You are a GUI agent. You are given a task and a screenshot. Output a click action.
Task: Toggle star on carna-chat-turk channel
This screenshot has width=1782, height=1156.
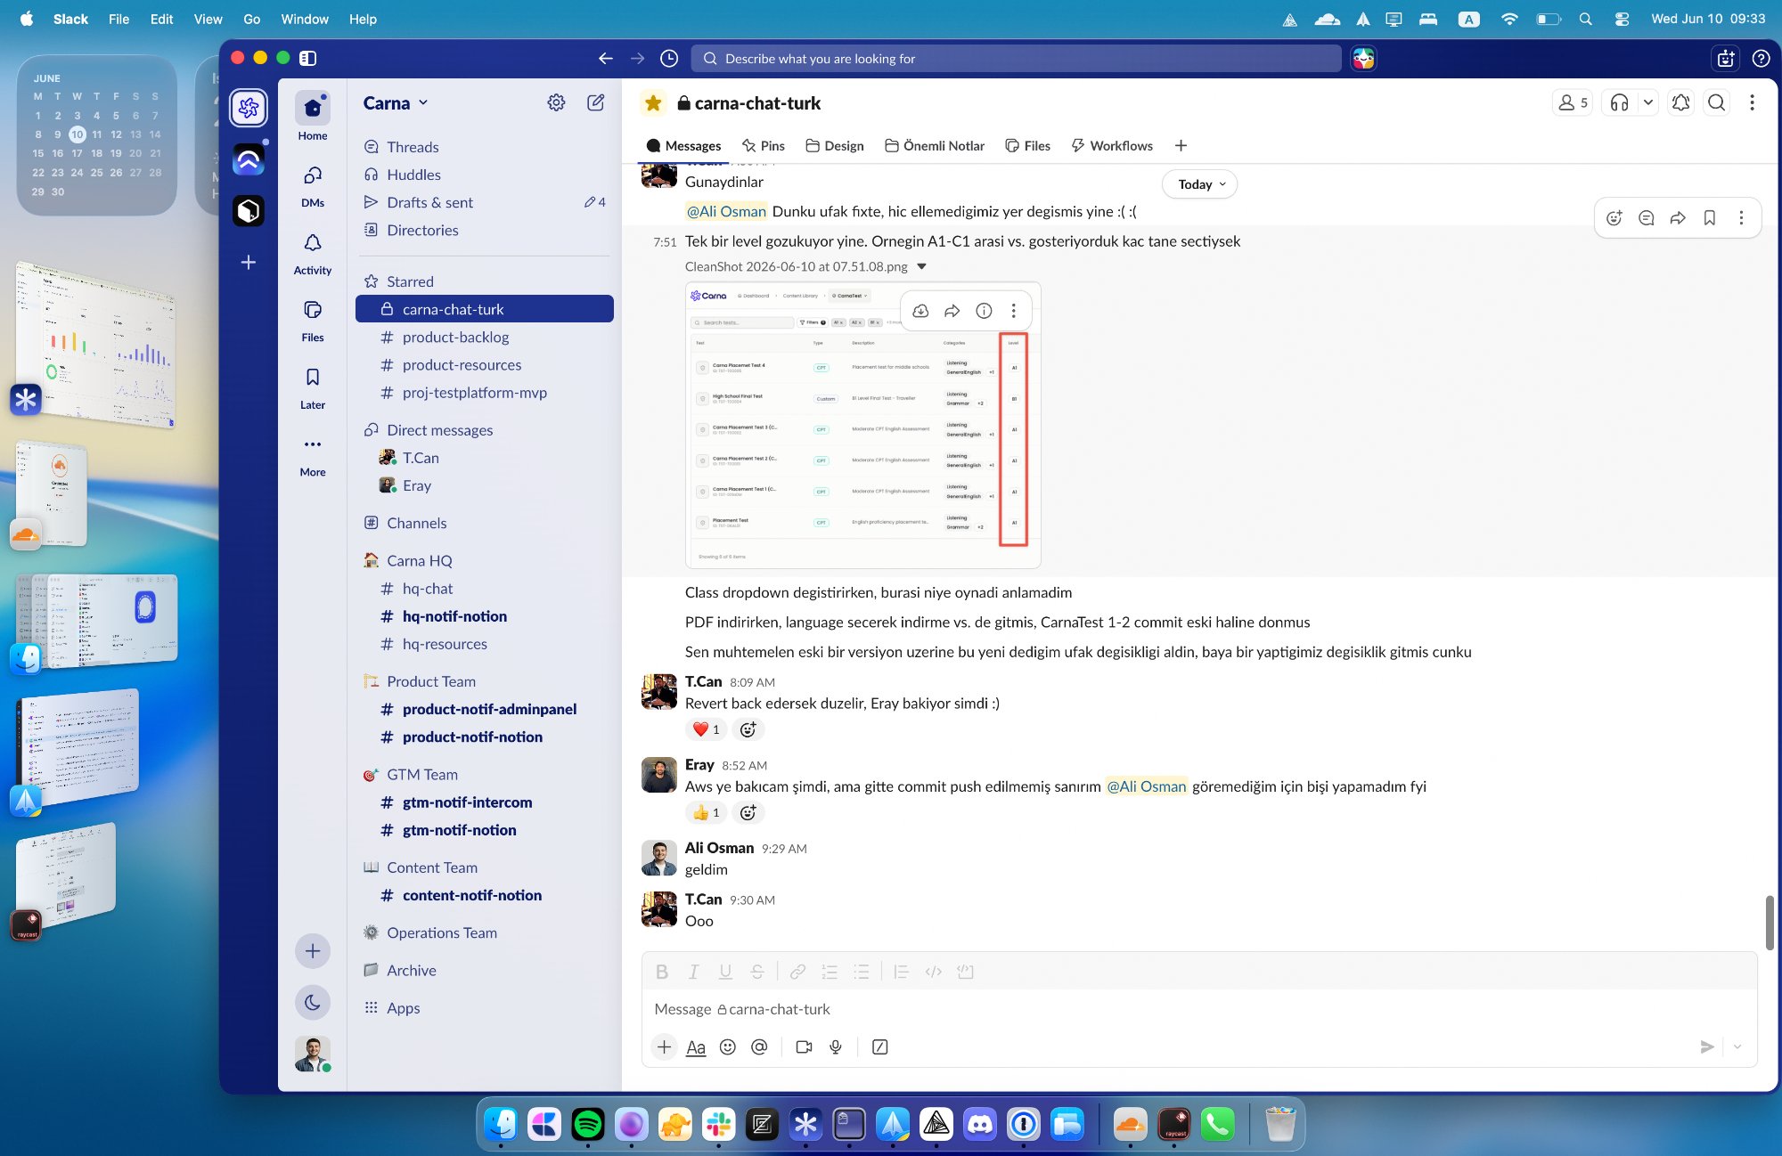[653, 102]
